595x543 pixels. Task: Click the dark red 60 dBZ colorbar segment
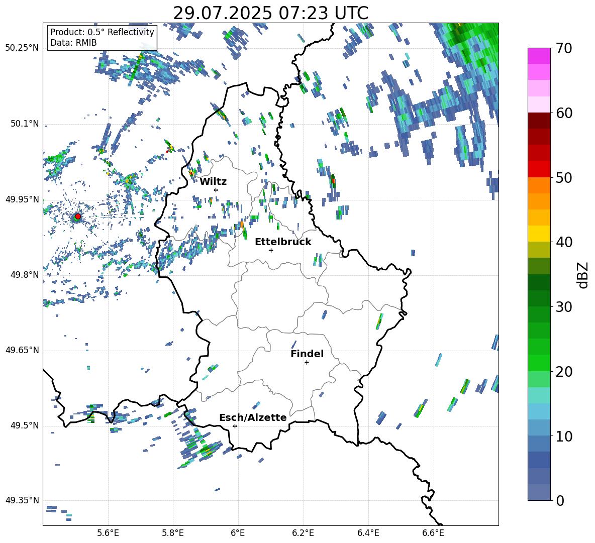pos(539,120)
